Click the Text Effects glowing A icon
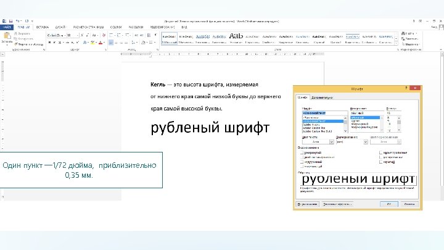 (85, 43)
